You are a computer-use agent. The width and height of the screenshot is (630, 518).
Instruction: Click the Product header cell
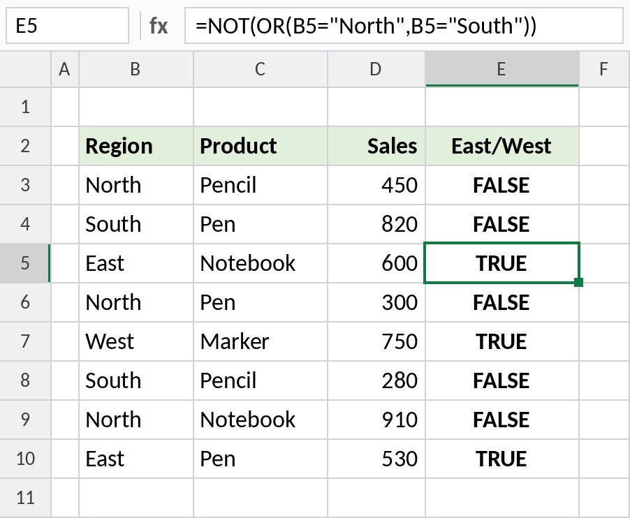point(261,146)
